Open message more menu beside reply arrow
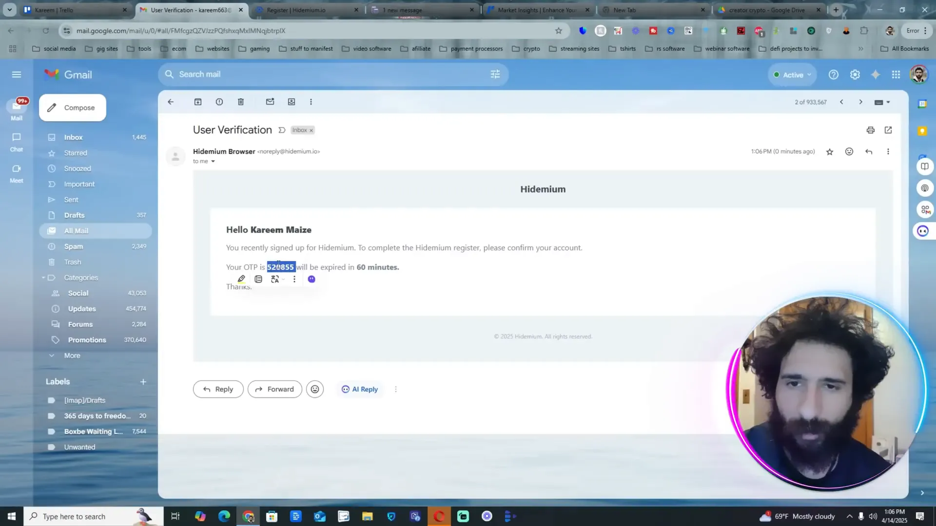The image size is (936, 526). 888,151
